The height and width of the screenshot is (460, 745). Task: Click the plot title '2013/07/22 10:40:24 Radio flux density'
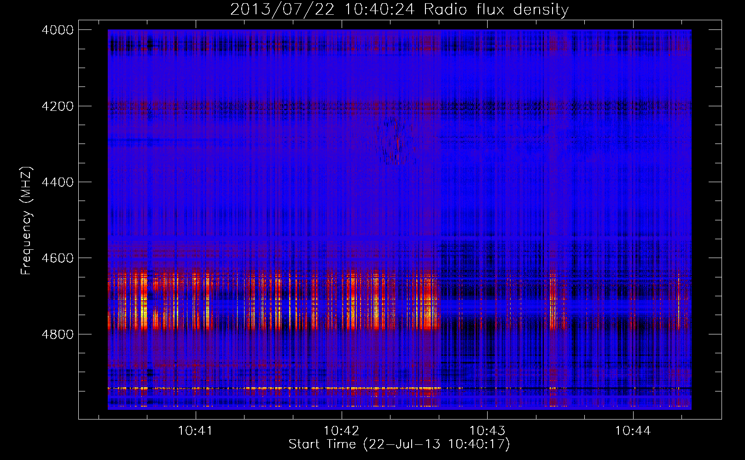(399, 9)
